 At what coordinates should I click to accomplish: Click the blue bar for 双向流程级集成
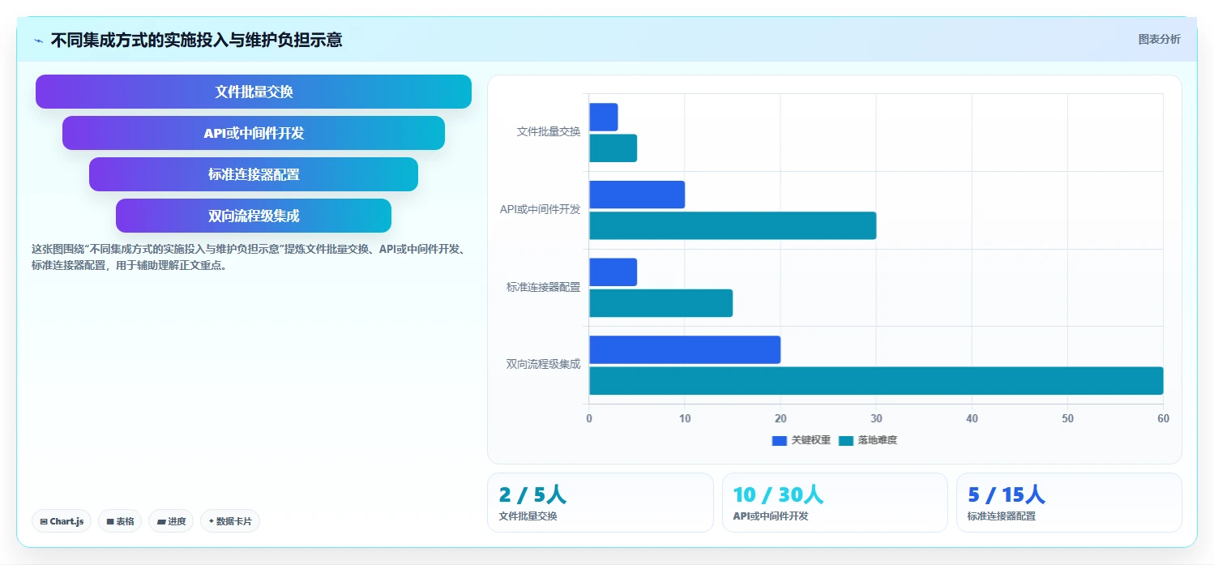[x=685, y=349]
